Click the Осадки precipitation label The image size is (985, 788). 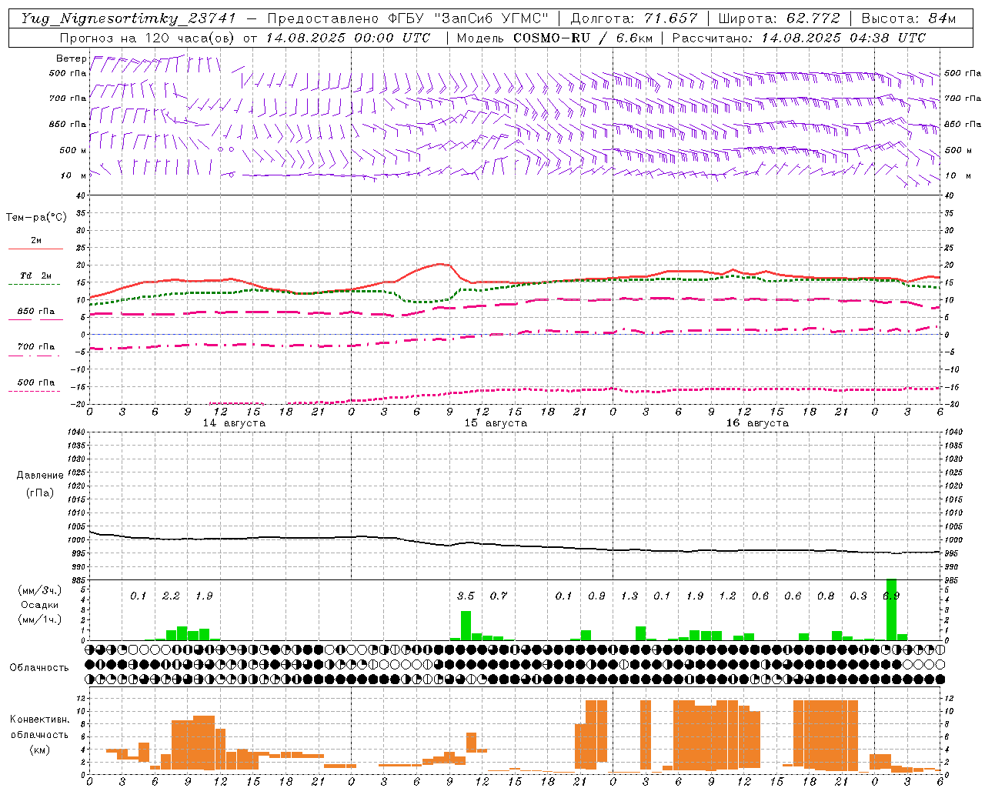click(40, 605)
